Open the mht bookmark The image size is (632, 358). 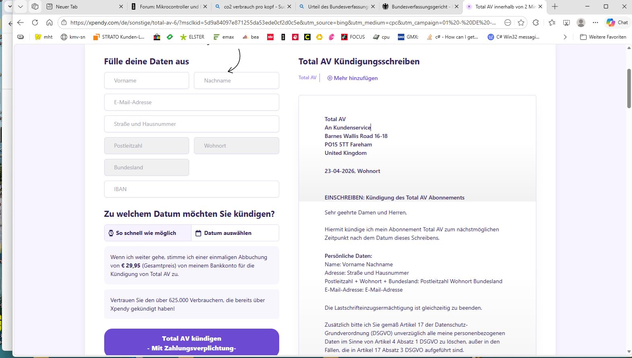point(44,37)
